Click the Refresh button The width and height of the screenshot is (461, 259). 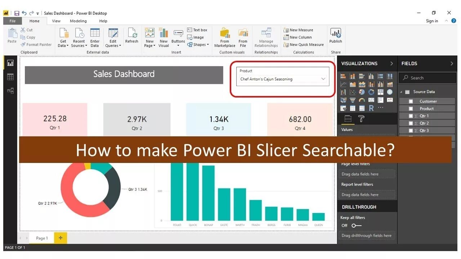(131, 36)
